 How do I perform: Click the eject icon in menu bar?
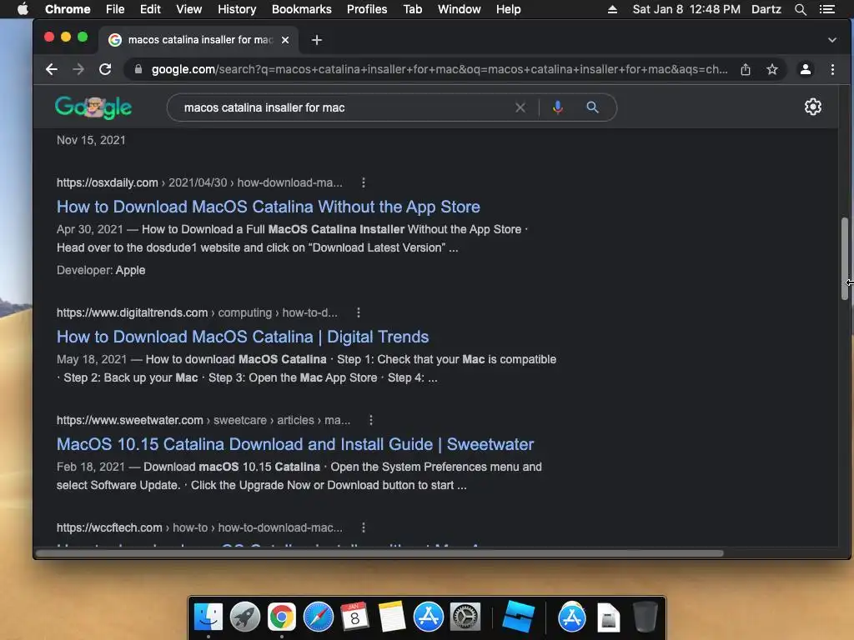pyautogui.click(x=612, y=9)
